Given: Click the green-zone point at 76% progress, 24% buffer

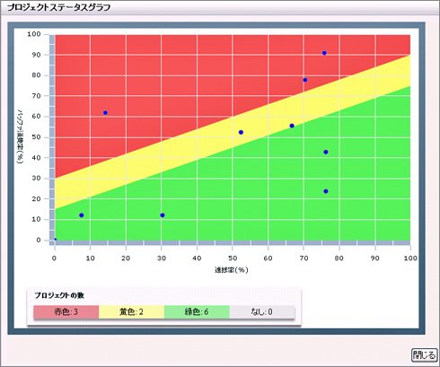Looking at the screenshot, I should [326, 191].
